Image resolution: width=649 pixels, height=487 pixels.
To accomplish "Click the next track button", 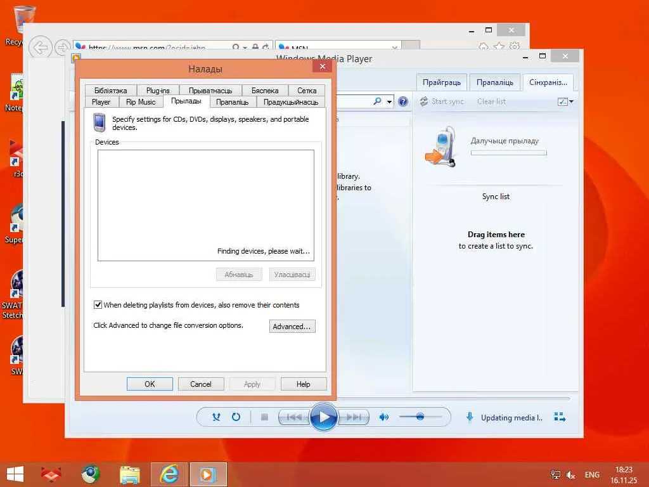I will (354, 417).
